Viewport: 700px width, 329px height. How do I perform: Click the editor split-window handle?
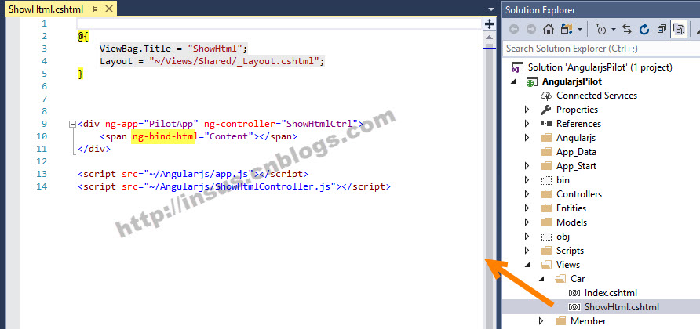(x=489, y=24)
